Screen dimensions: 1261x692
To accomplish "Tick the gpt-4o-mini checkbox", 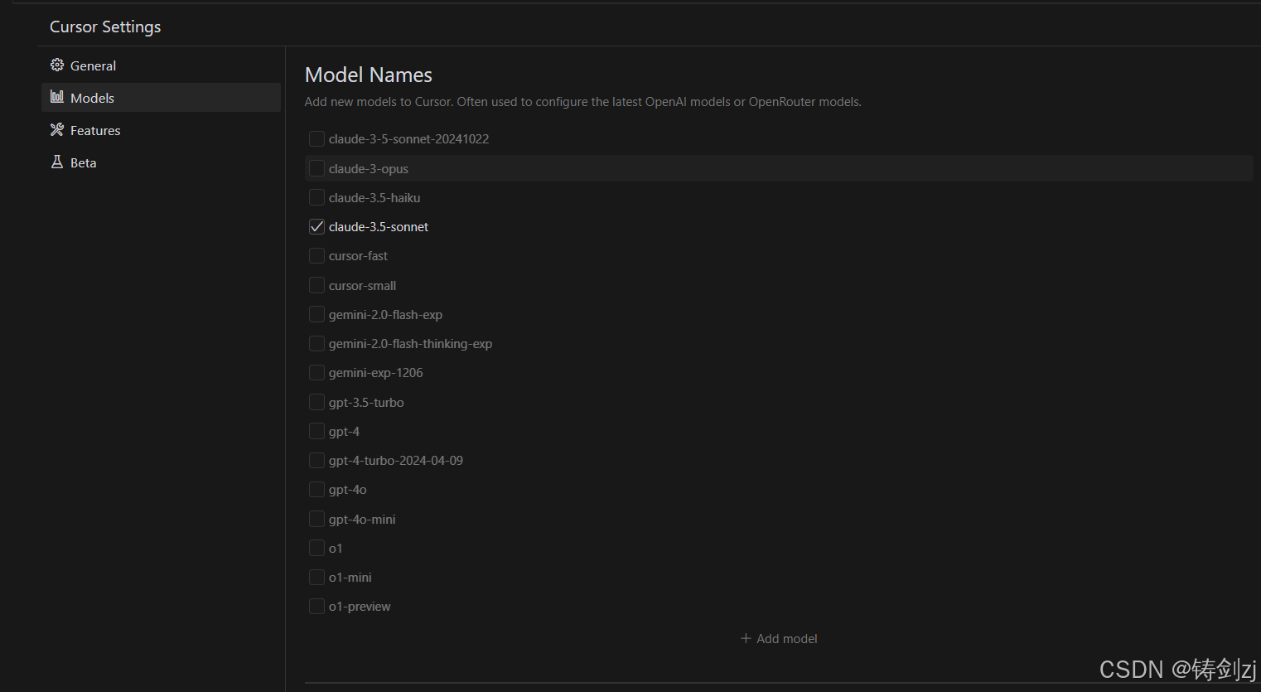I will (x=316, y=519).
